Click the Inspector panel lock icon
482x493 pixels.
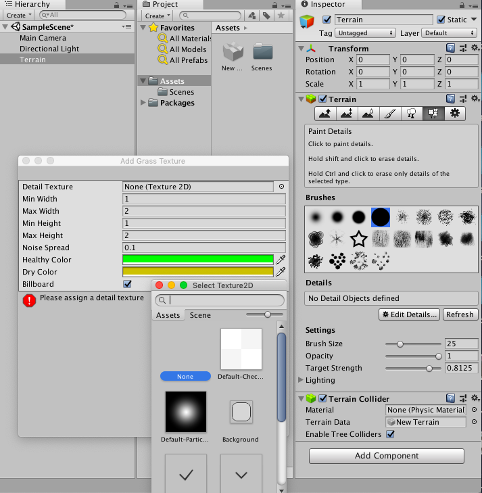[x=462, y=5]
